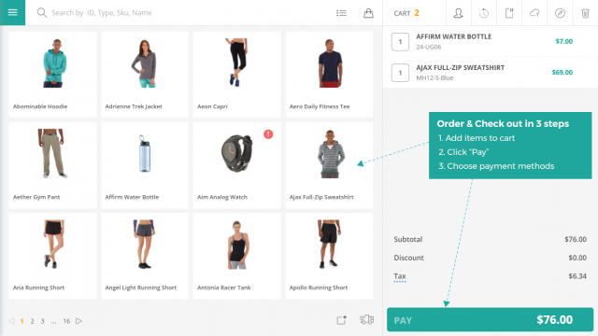Select the Apollo Running Short product
598x336 pixels.
[x=329, y=256]
